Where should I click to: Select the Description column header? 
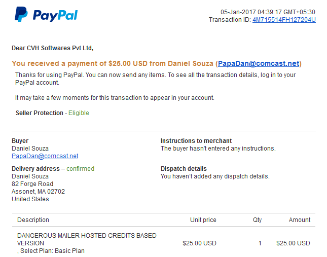tap(33, 220)
